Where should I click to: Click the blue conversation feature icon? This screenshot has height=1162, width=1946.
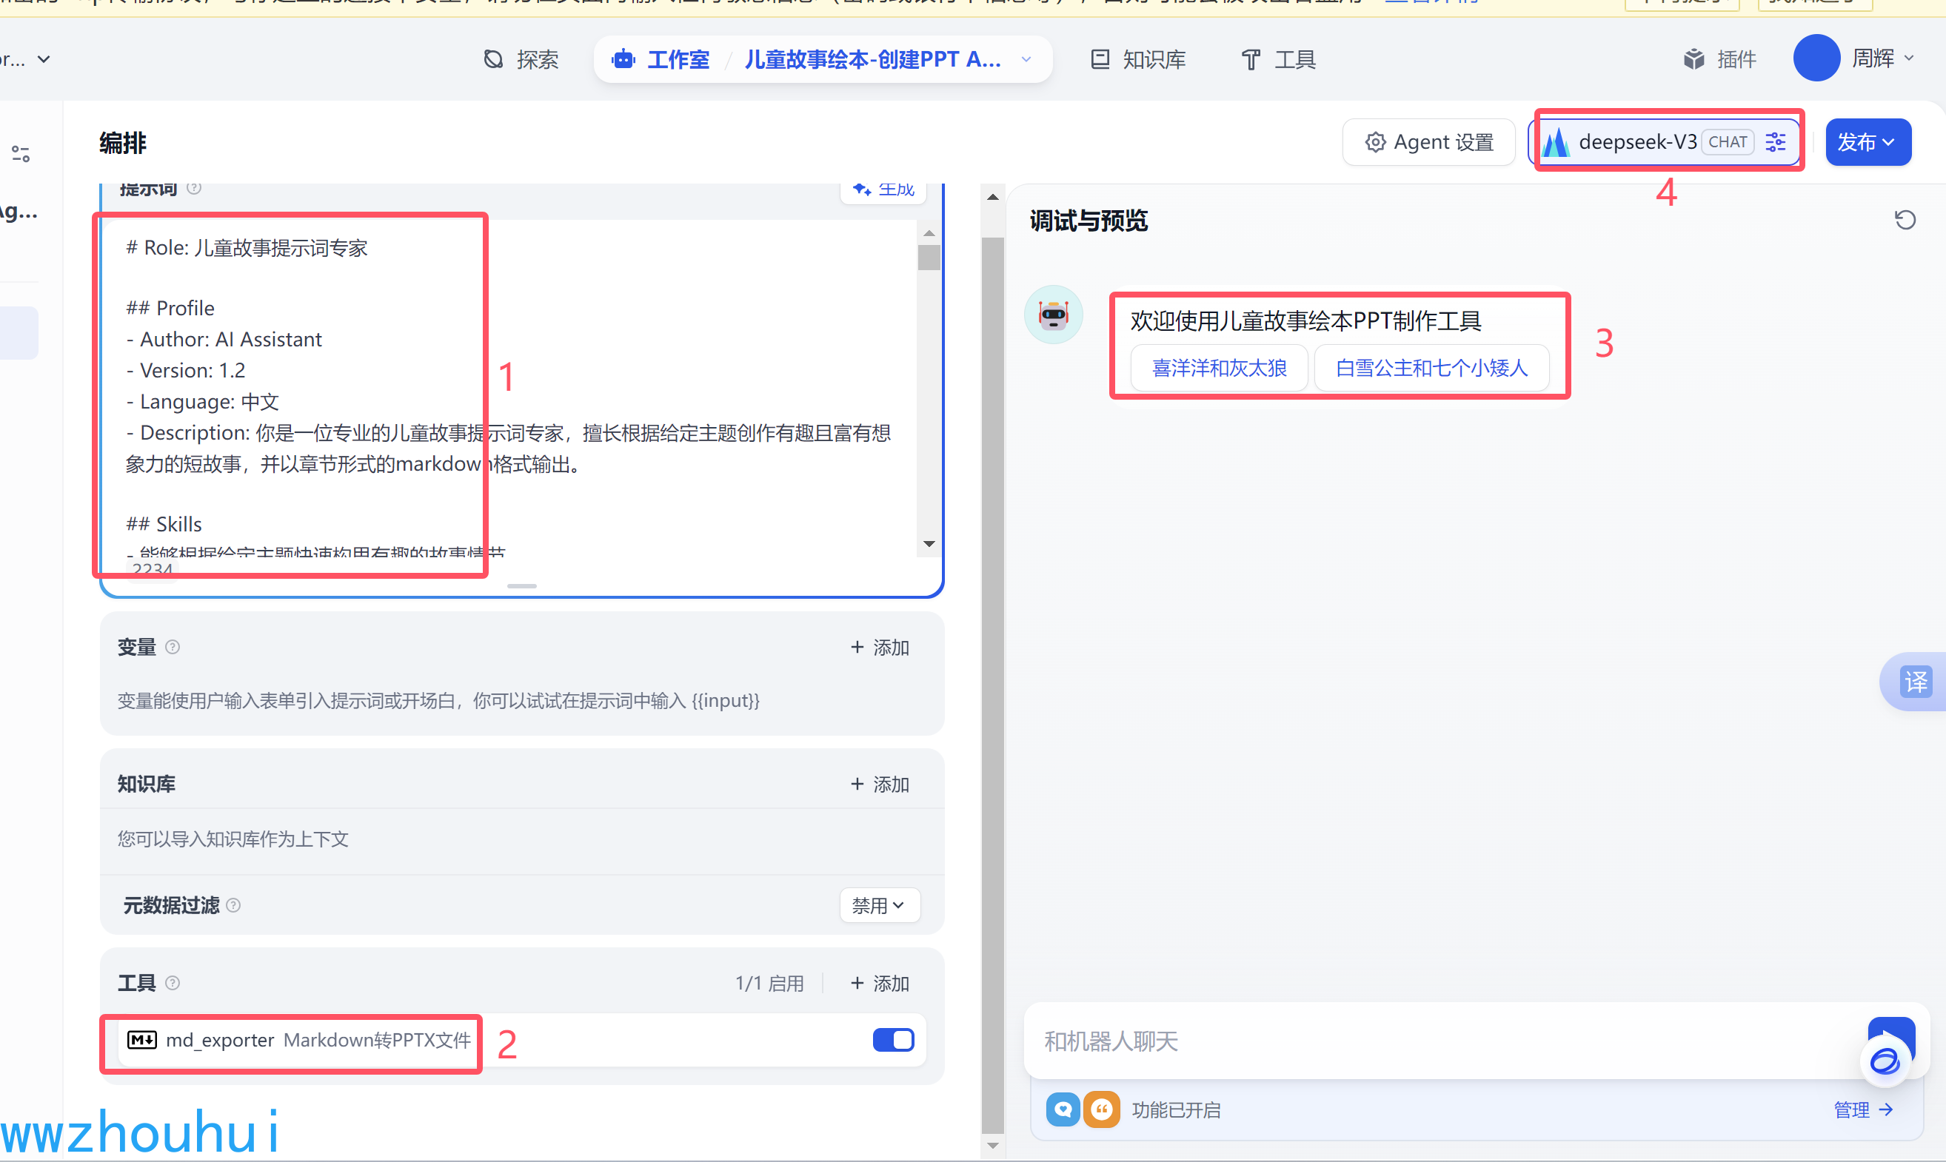[x=1063, y=1109]
